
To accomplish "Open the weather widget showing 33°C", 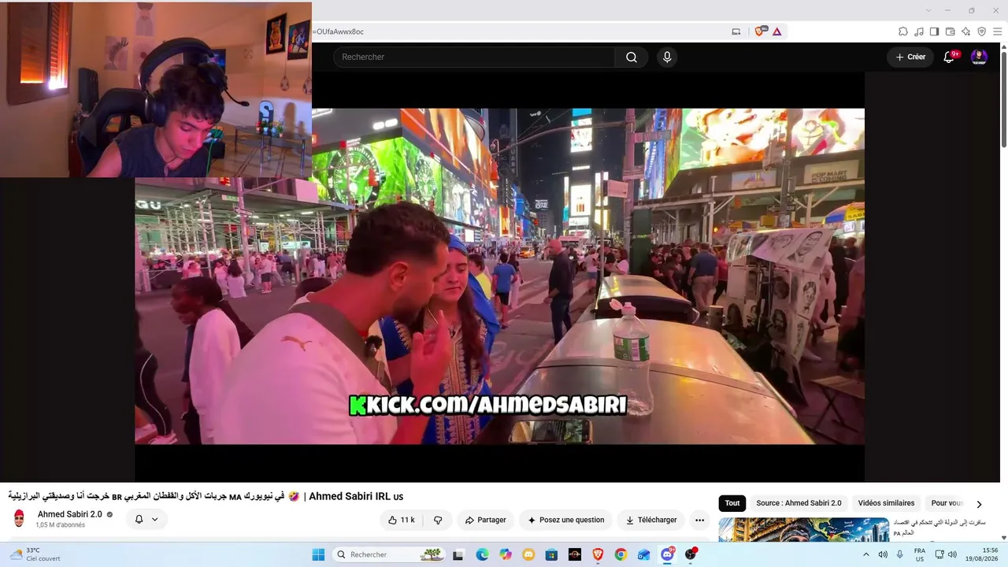I will (x=35, y=554).
